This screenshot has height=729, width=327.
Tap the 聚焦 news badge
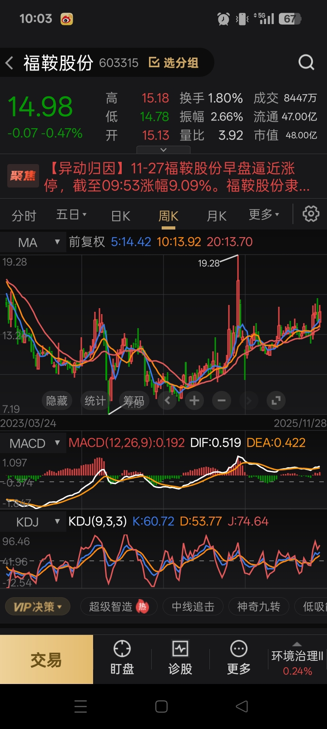pos(23,176)
